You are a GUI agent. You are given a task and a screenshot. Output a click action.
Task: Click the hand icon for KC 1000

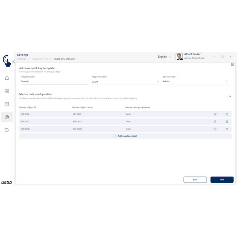tap(227, 129)
